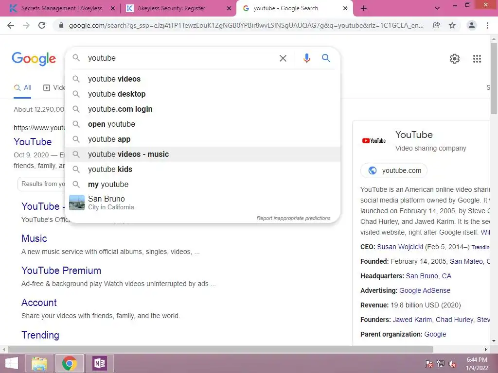This screenshot has height=373, width=498.
Task: Start voice search with the microphone icon
Action: [x=307, y=58]
